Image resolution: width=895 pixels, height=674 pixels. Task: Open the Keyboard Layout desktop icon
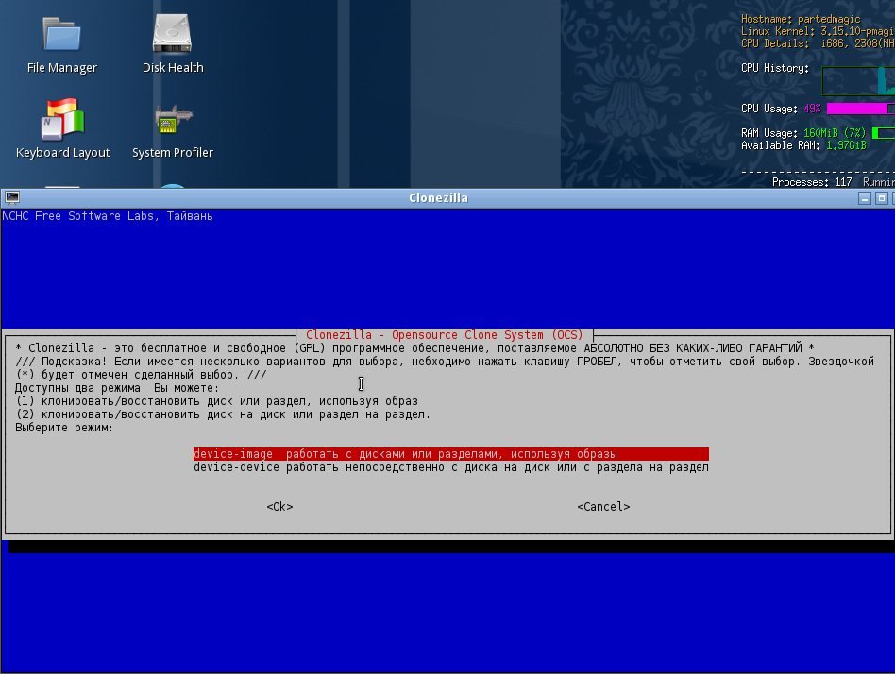tap(62, 128)
